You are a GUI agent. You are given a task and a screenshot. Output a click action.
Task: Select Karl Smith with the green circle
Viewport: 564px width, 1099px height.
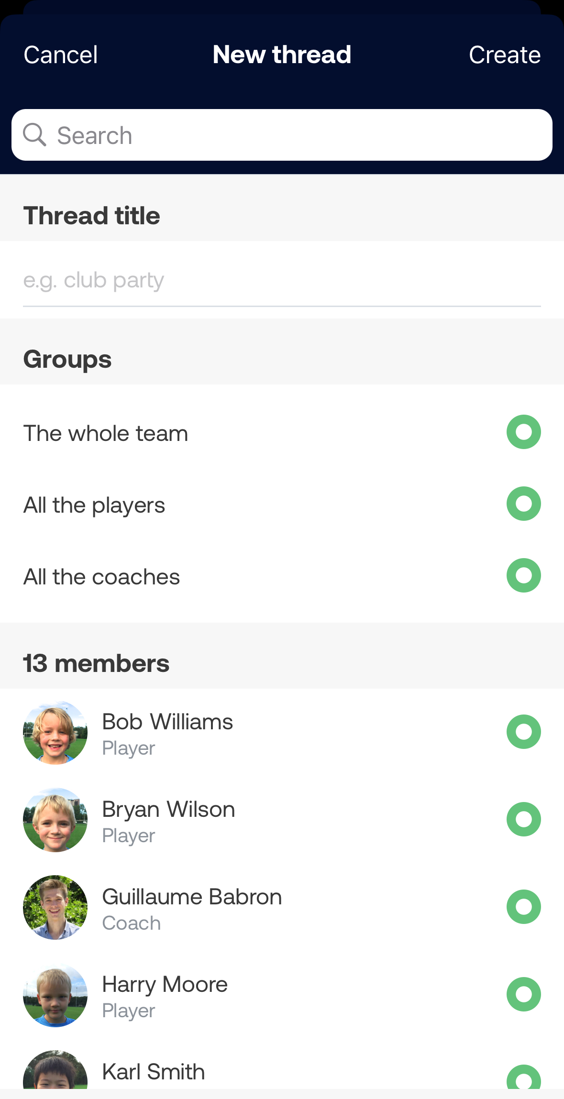524,1078
